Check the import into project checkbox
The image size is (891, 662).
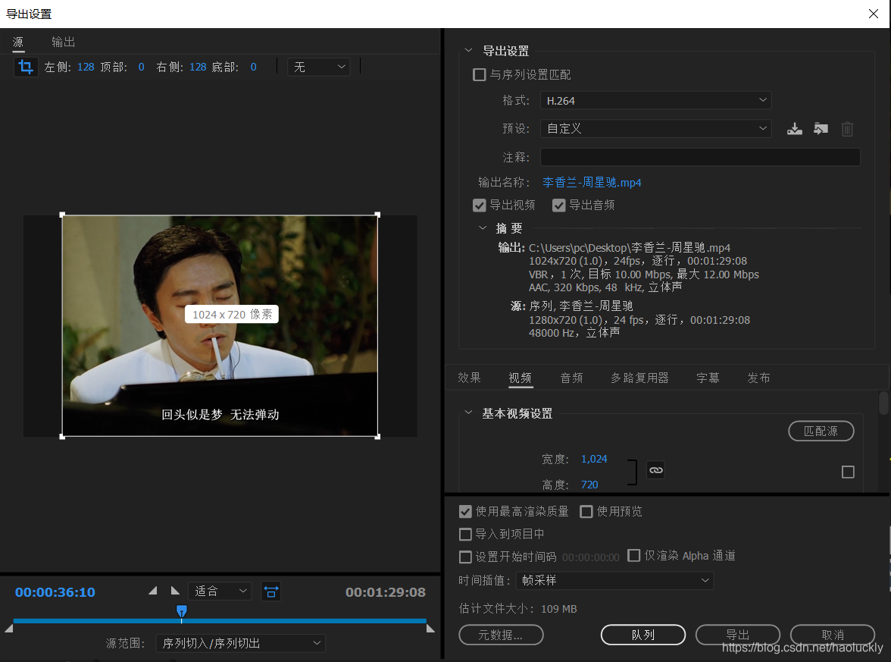[465, 534]
